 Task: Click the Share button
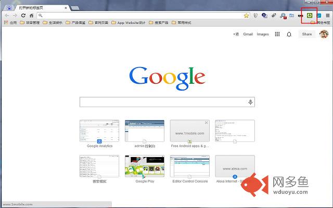307,34
